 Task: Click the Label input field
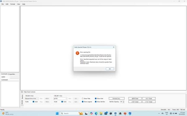[14, 77]
